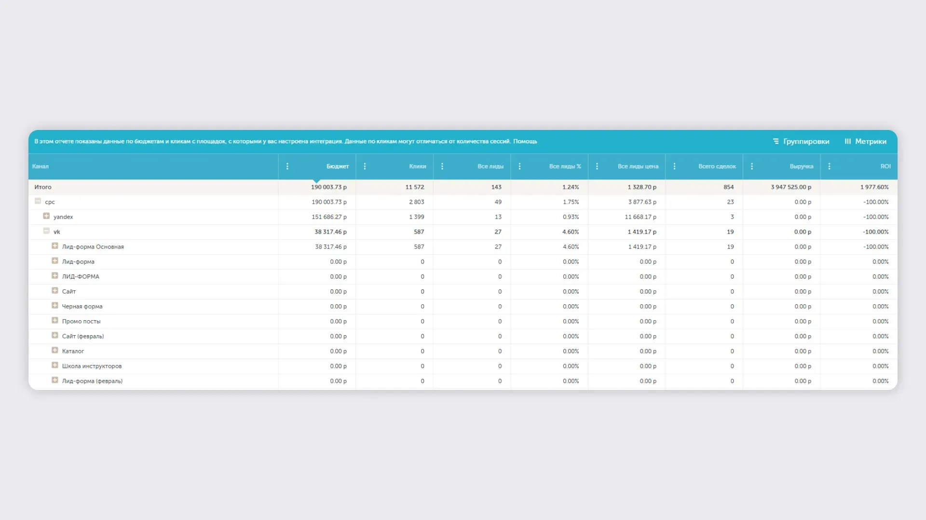Expand the yandex source row
This screenshot has width=926, height=520.
point(46,216)
